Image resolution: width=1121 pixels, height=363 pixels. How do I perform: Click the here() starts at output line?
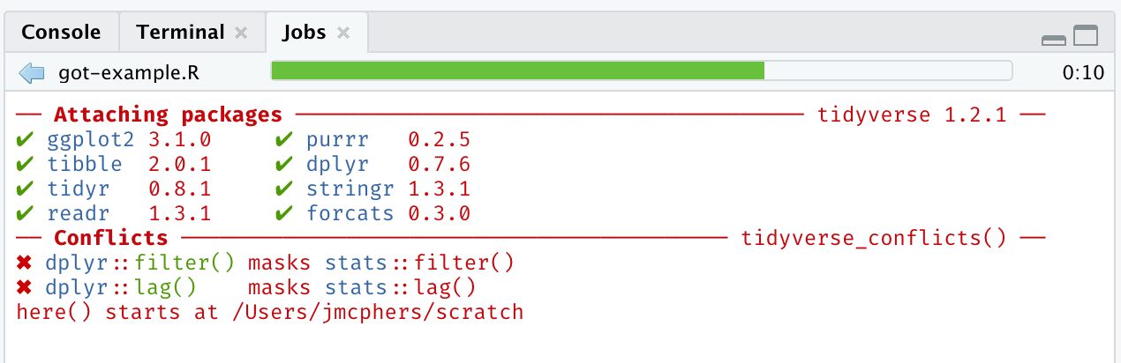tap(270, 312)
